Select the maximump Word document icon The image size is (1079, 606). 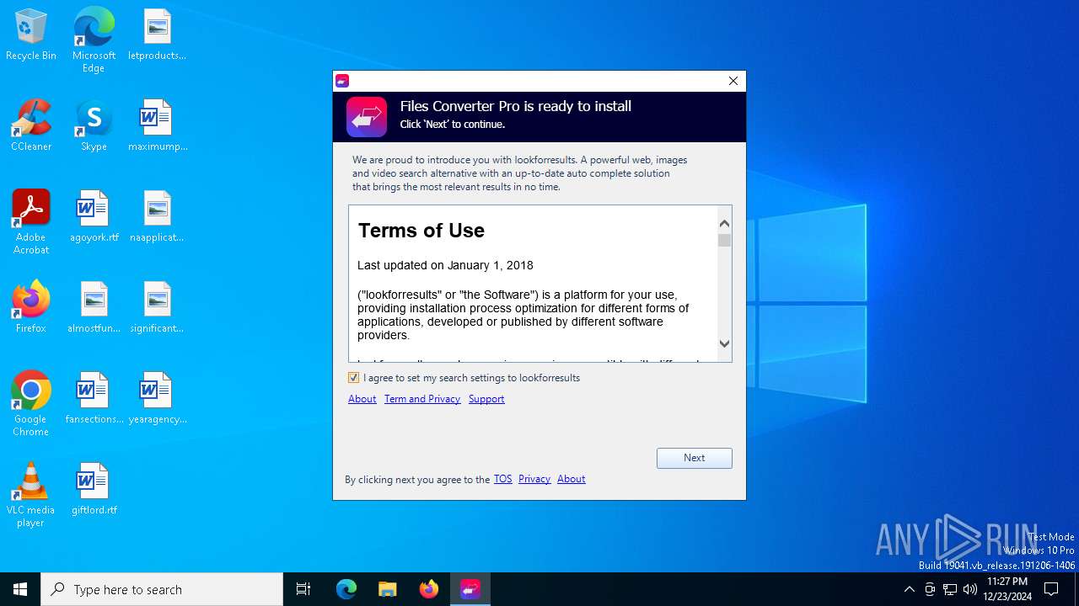[x=157, y=126]
